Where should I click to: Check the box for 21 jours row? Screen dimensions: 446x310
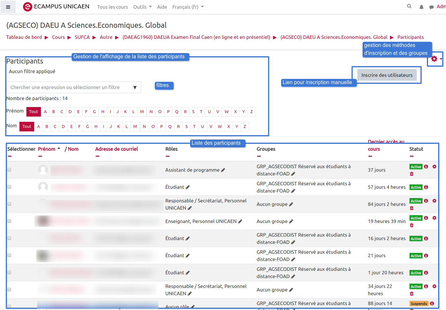[9, 255]
